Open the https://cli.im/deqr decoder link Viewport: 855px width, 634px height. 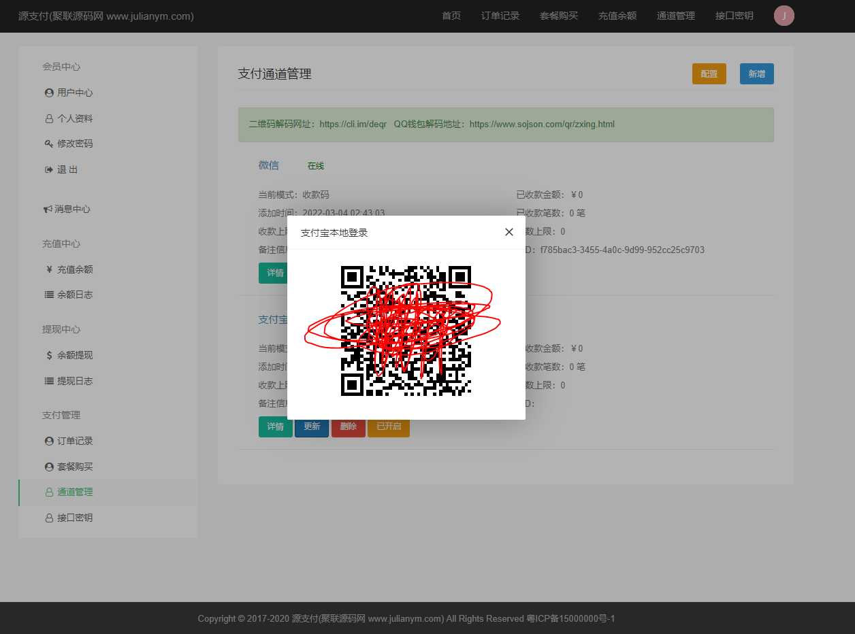[x=353, y=124]
